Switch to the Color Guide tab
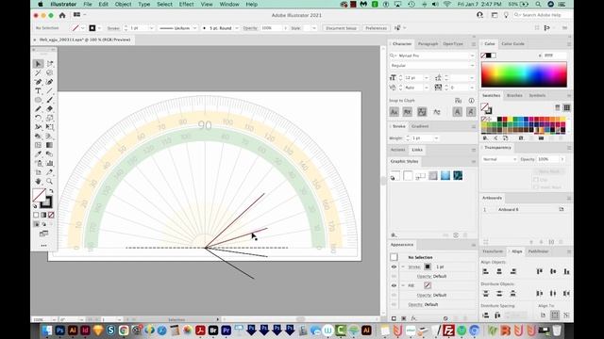This screenshot has width=604, height=339. pyautogui.click(x=512, y=44)
